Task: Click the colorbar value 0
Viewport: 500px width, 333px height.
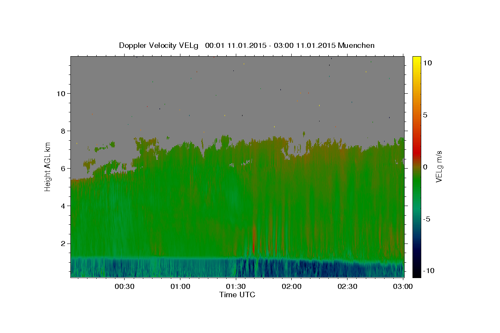Action: (425, 167)
